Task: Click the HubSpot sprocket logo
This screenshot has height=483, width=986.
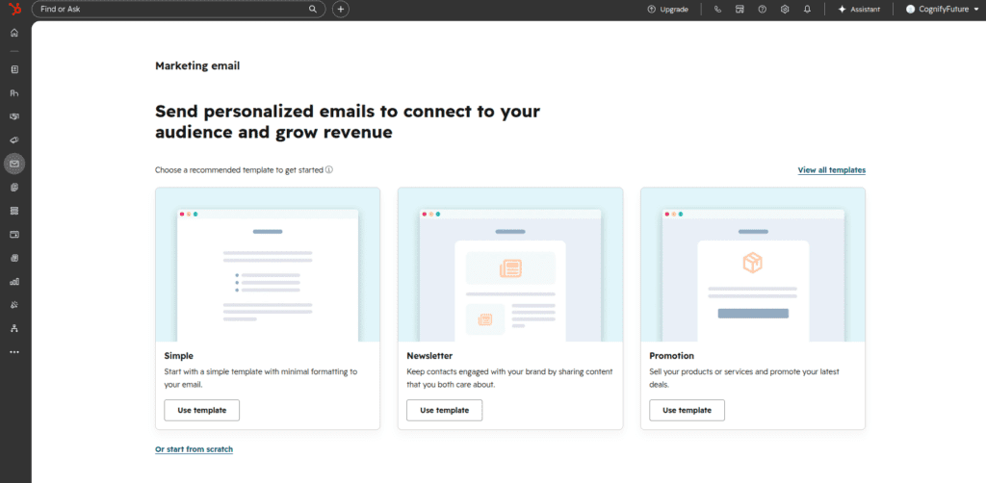Action: click(x=15, y=9)
